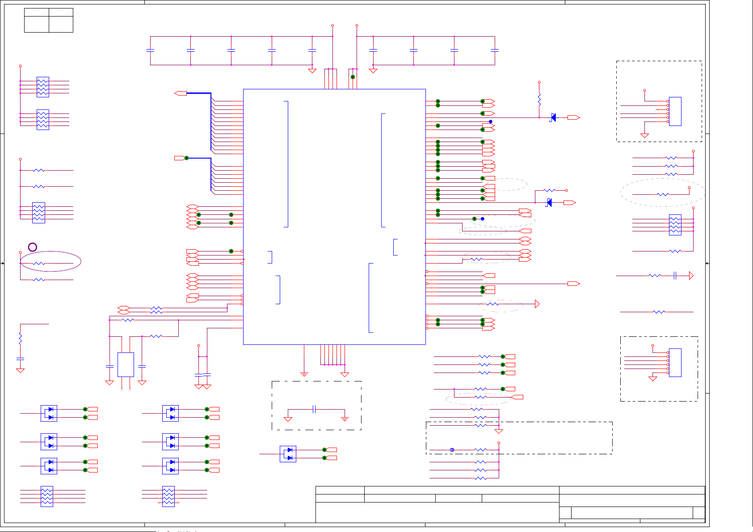Click the green dot on the IC's top power pin
Viewport: 753px width, 532px height.
tap(353, 77)
